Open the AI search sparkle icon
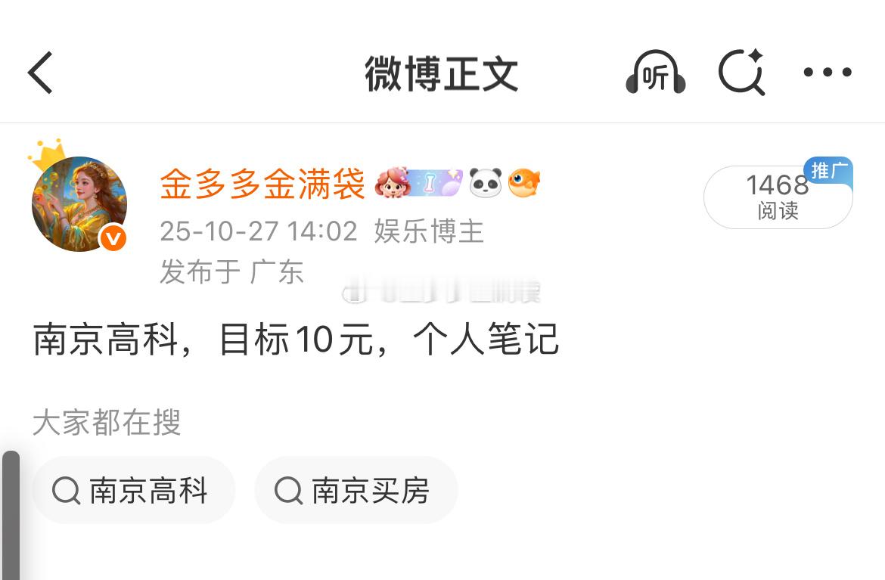The width and height of the screenshot is (885, 580). pyautogui.click(x=741, y=72)
